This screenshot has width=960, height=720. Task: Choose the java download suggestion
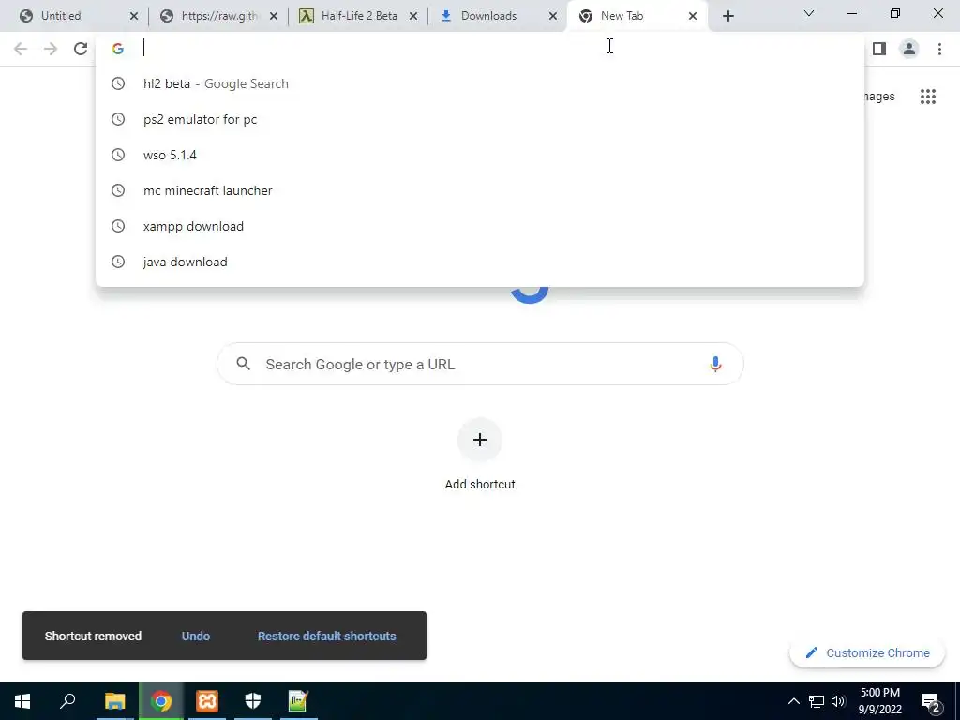[480, 262]
